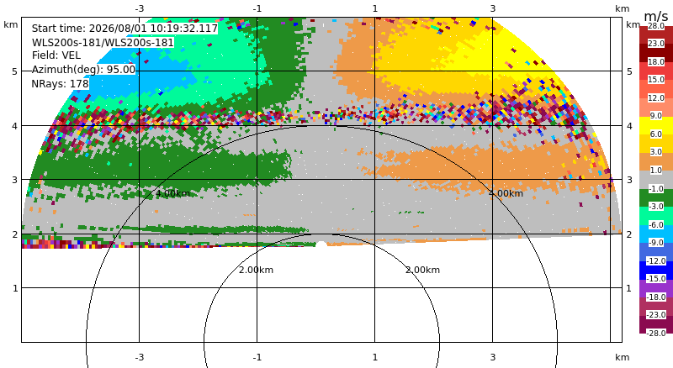Click the m/s units title above colorbar
673x368 pixels.
pos(656,16)
